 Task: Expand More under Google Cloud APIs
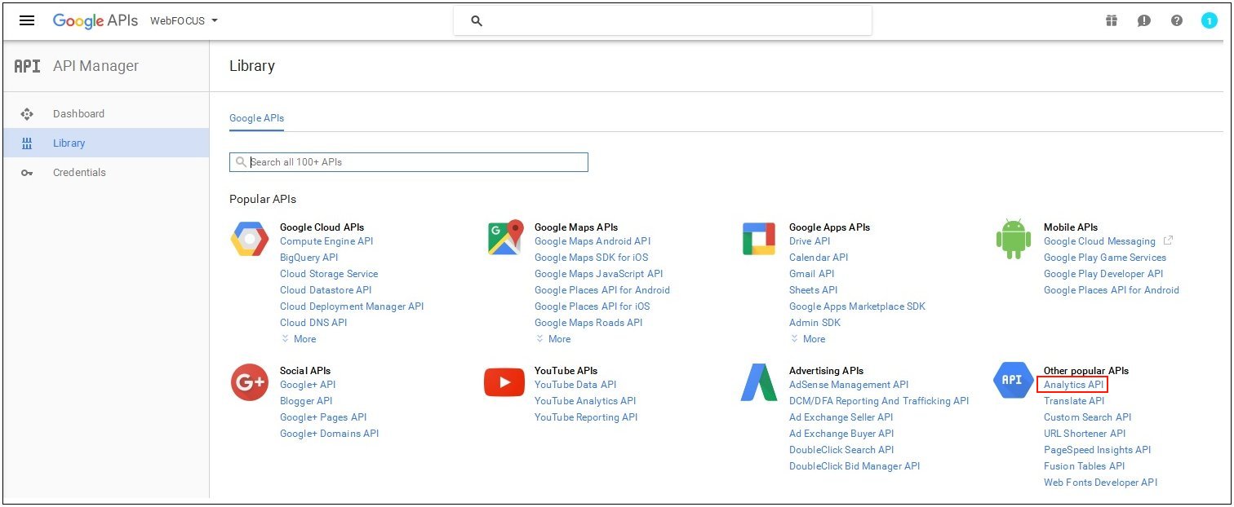pyautogui.click(x=299, y=339)
